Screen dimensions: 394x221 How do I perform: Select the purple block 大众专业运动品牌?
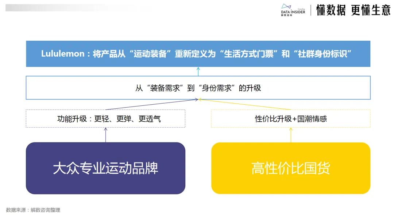click(x=105, y=168)
